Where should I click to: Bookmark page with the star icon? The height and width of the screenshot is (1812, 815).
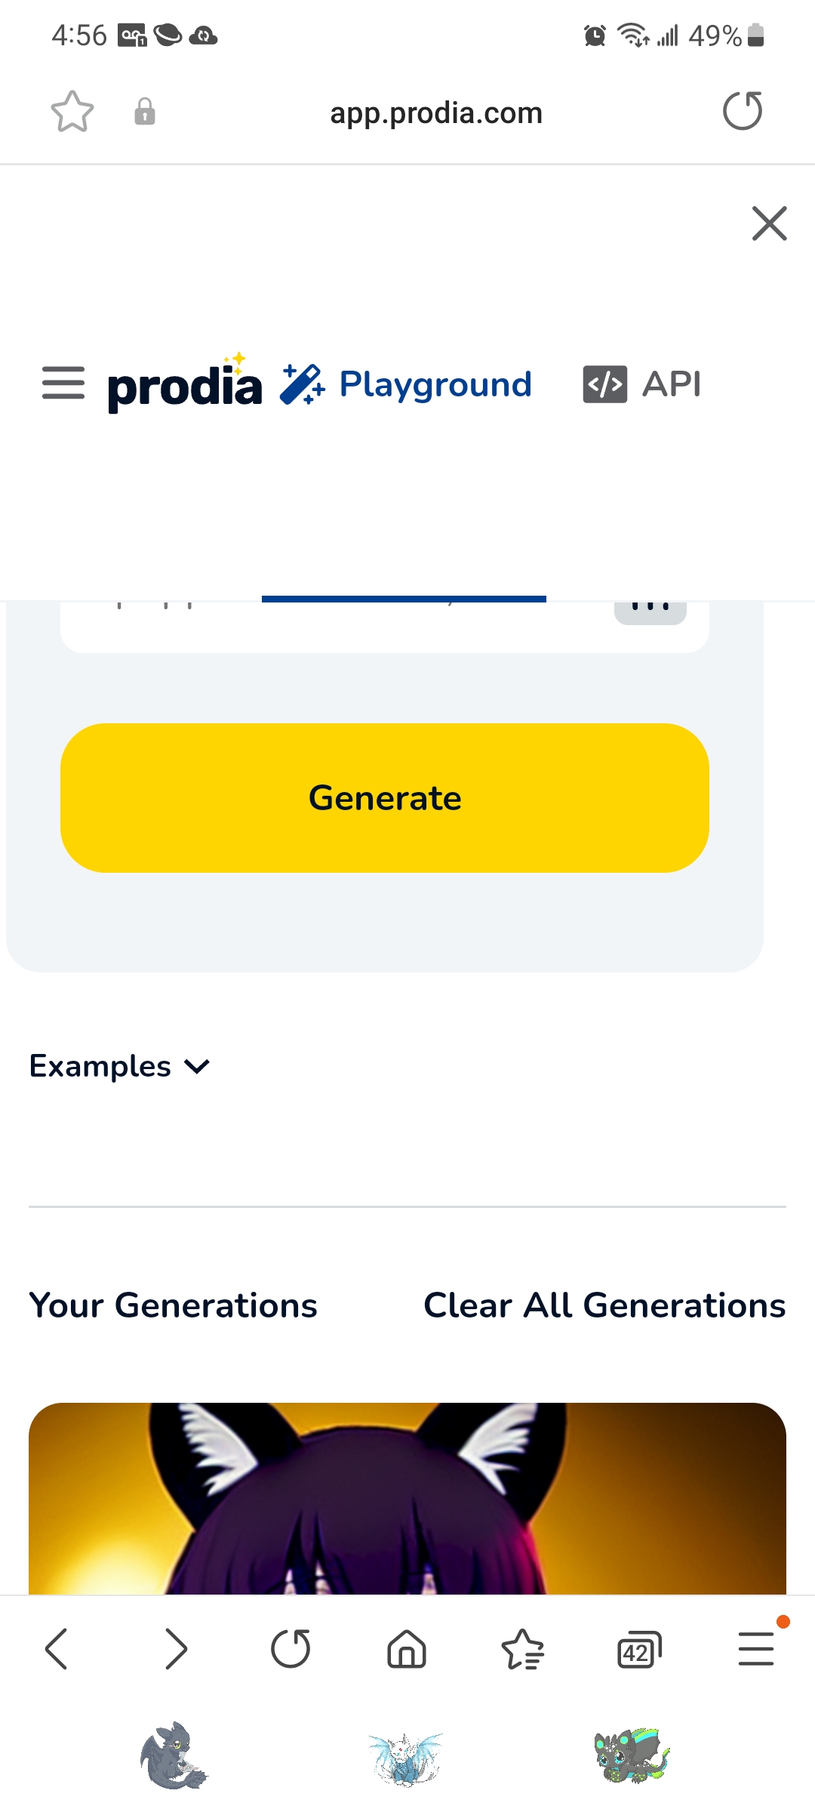[x=72, y=112]
